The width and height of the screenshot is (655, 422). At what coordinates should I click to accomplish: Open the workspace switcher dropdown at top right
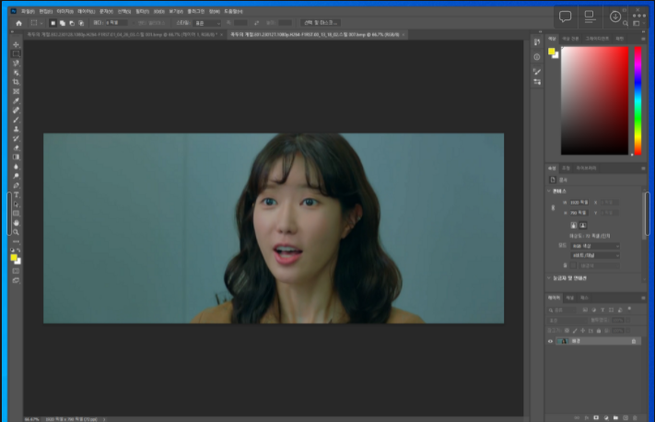tap(638, 23)
